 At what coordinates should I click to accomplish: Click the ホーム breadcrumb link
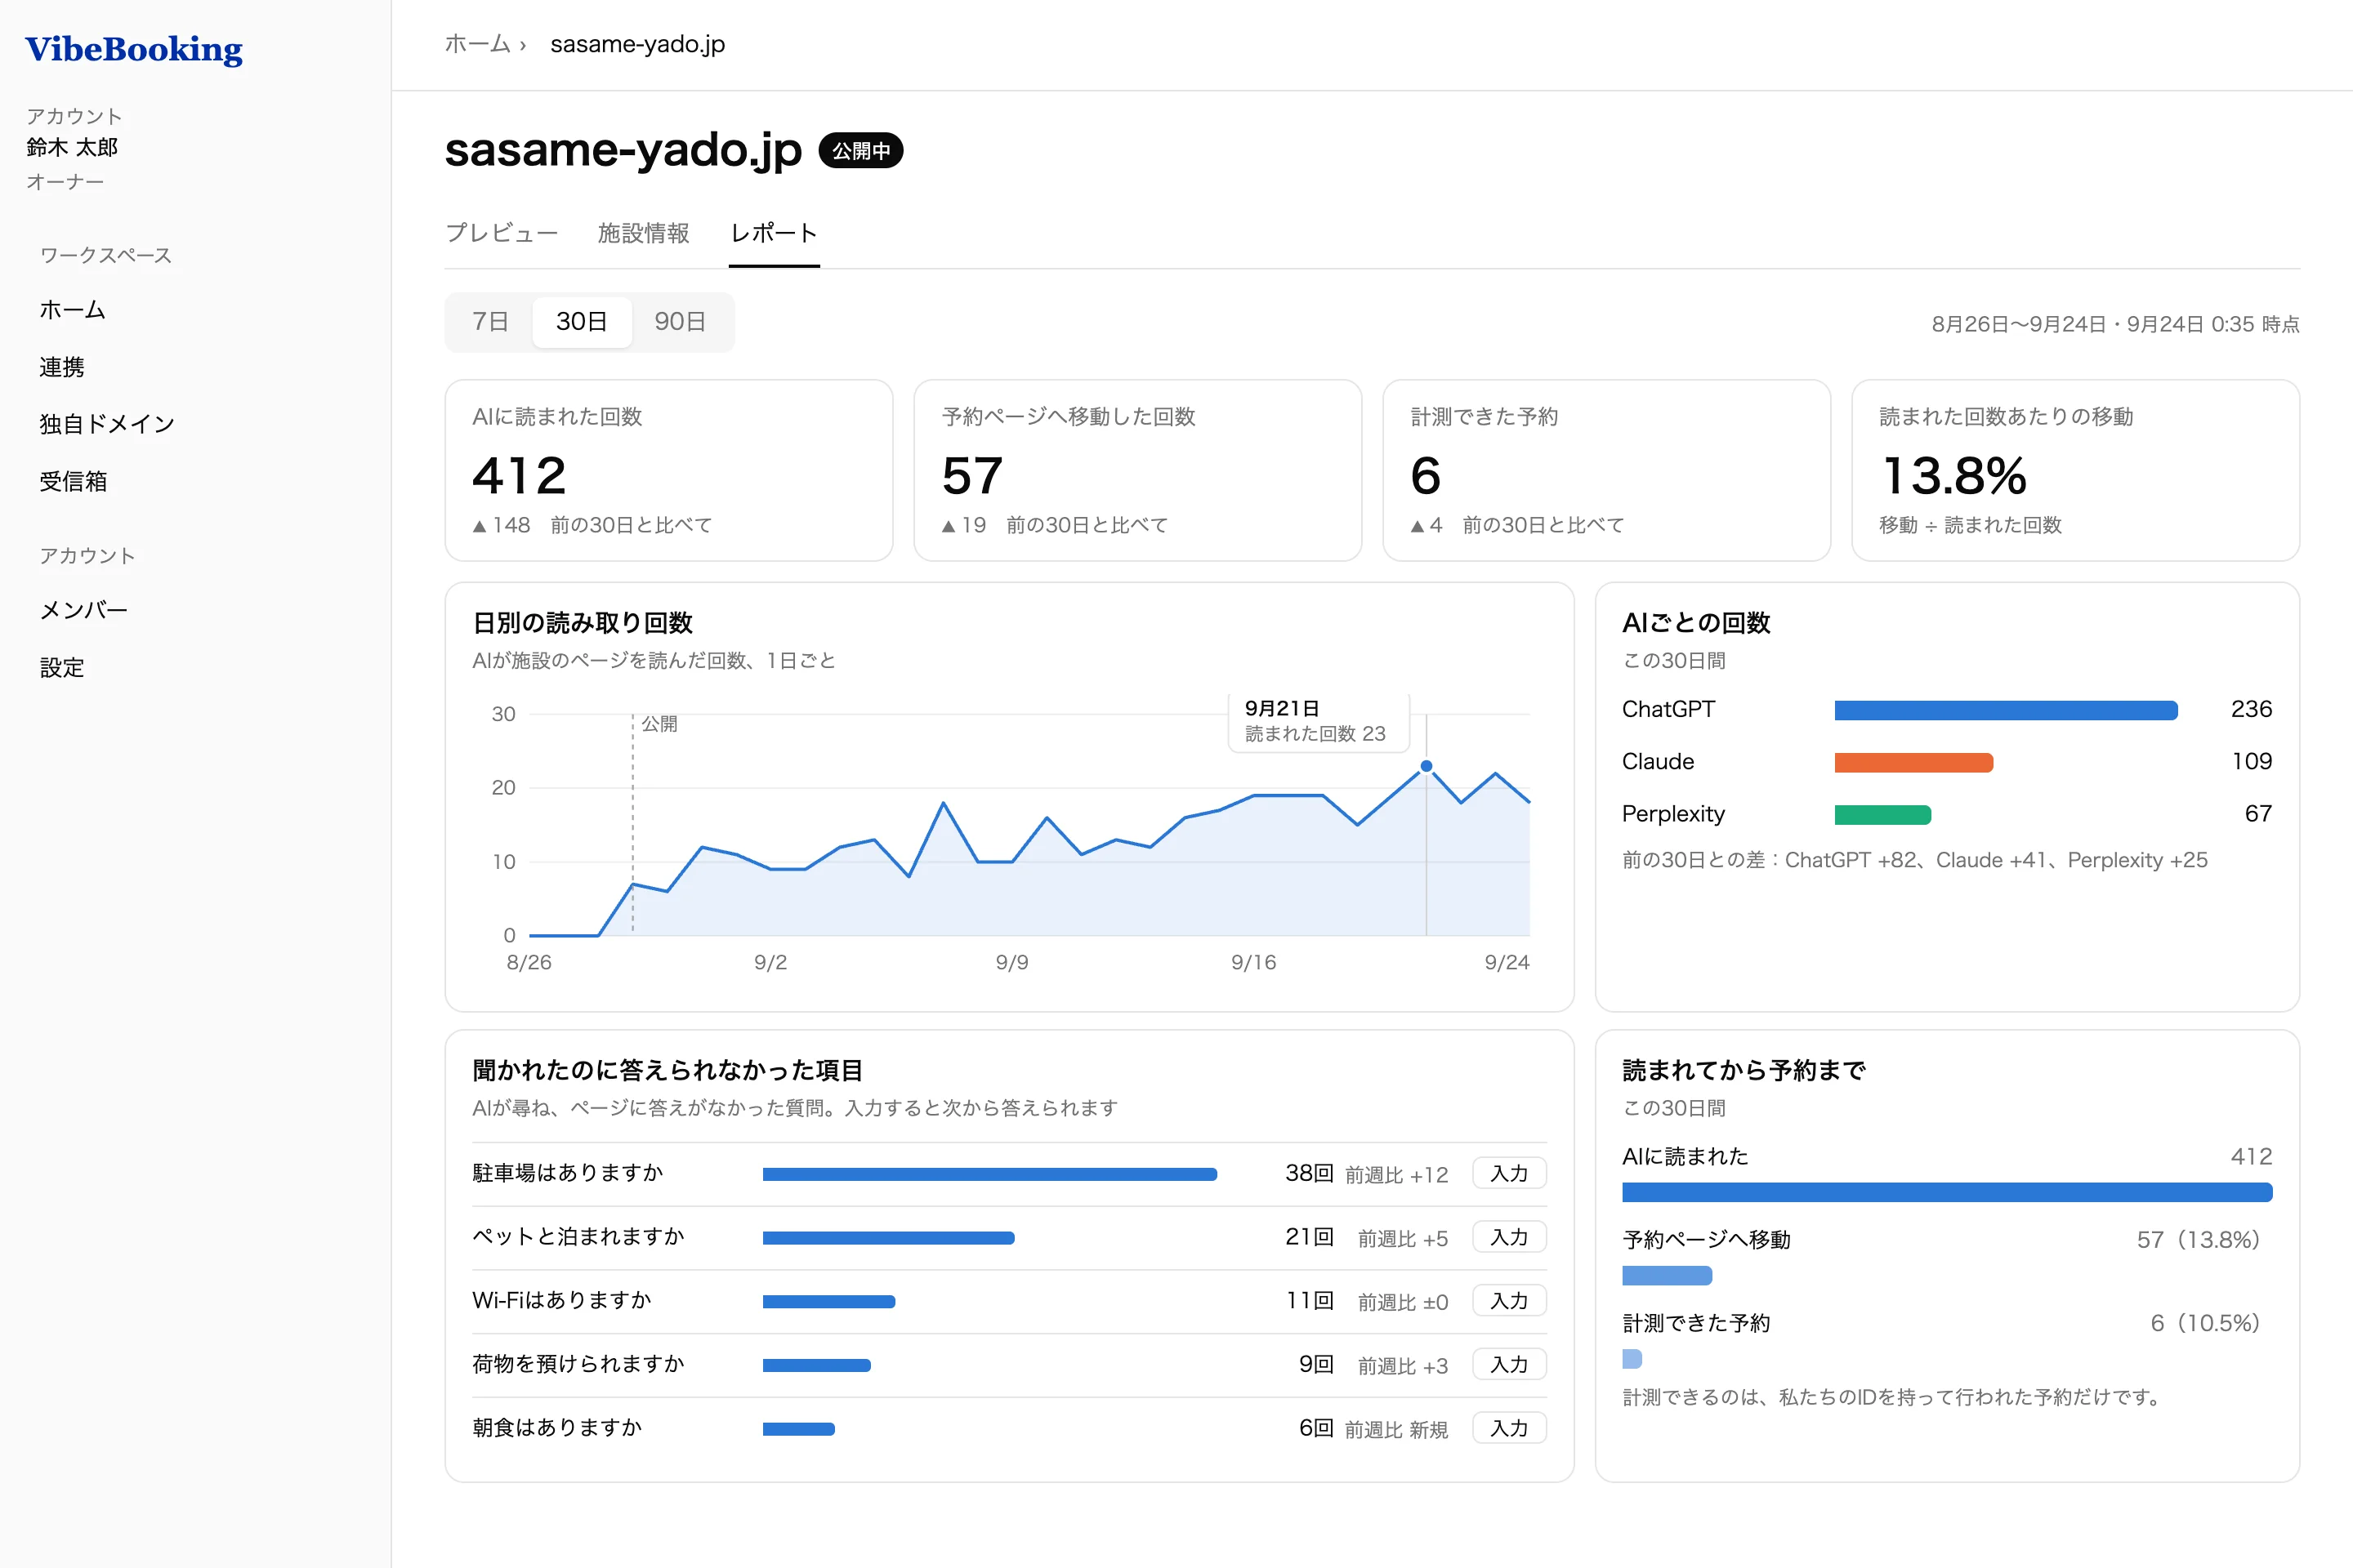point(477,44)
